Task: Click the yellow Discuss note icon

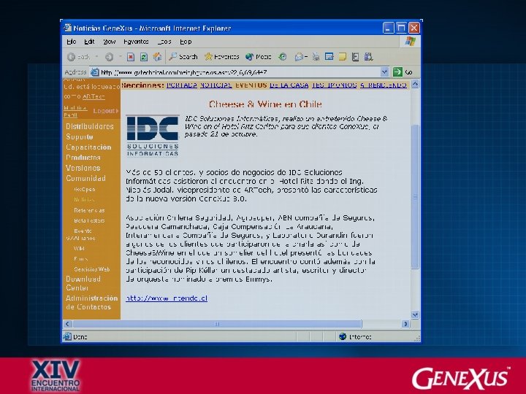Action: [x=342, y=57]
